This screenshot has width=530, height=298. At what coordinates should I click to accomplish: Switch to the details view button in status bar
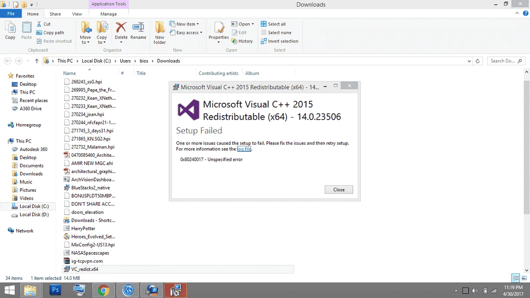[515, 278]
